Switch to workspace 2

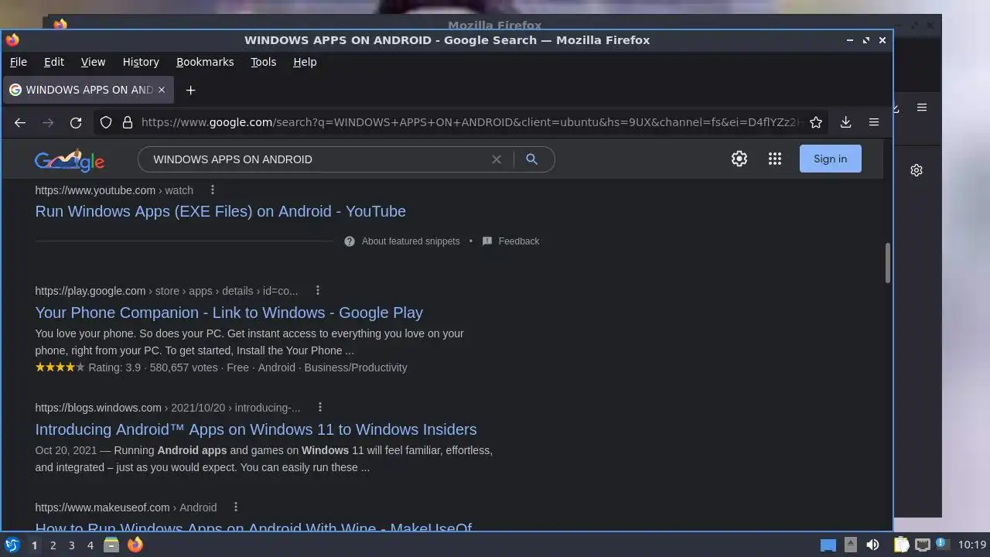pyautogui.click(x=53, y=545)
